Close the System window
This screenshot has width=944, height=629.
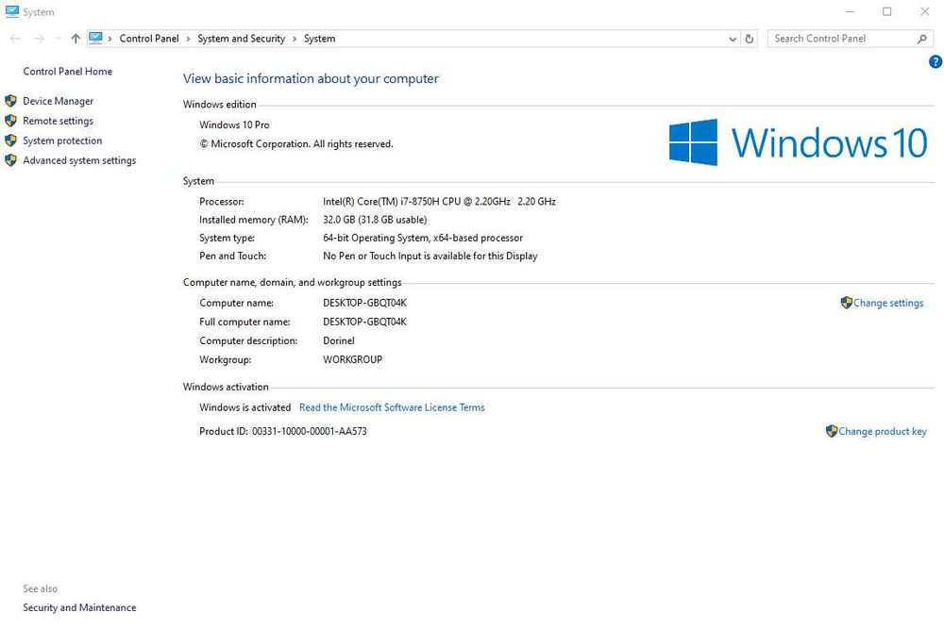click(925, 11)
